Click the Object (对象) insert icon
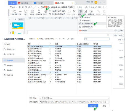 click(x=50, y=11)
